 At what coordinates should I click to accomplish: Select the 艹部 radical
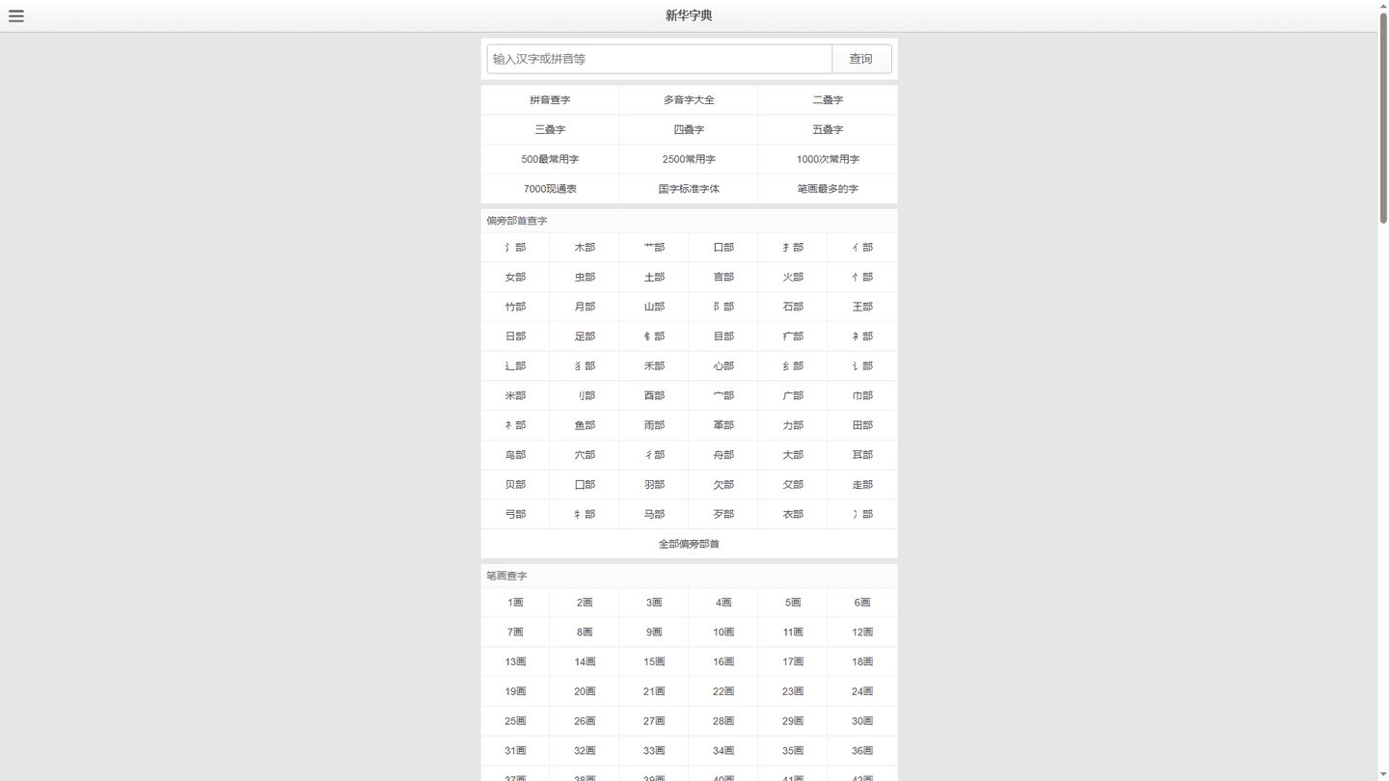654,248
